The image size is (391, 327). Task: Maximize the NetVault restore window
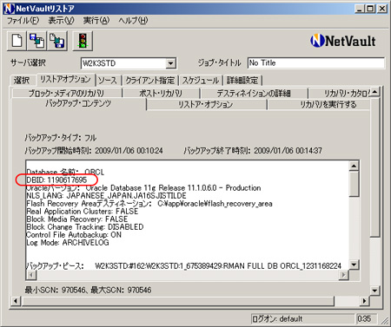click(x=370, y=9)
